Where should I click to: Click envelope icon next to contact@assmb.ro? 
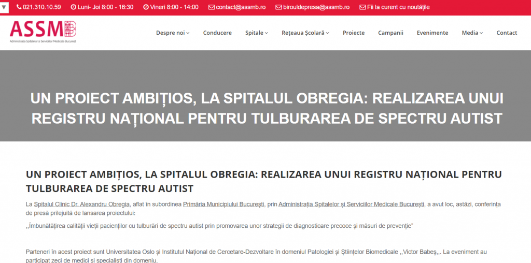[212, 7]
